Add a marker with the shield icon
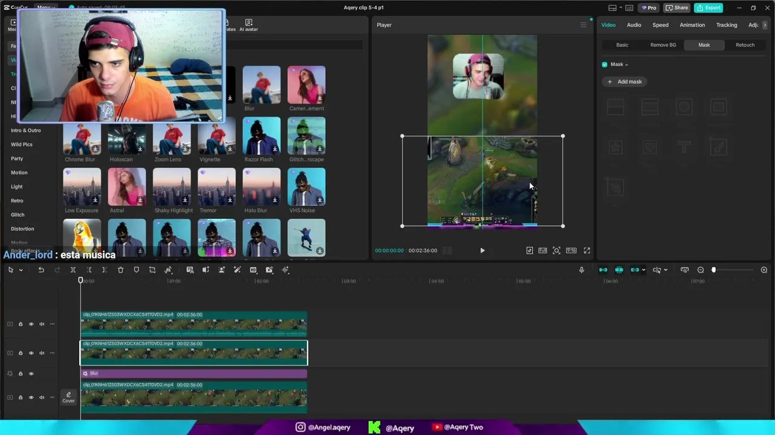 tap(136, 270)
